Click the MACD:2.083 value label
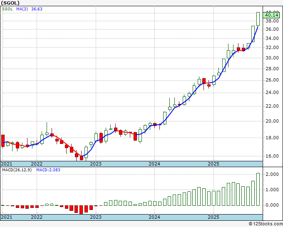283x227 pixels. (x=48, y=170)
